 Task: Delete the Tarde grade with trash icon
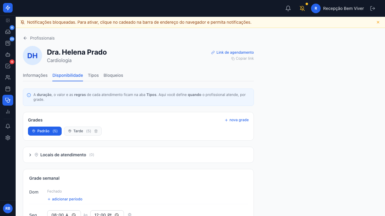[x=96, y=131]
